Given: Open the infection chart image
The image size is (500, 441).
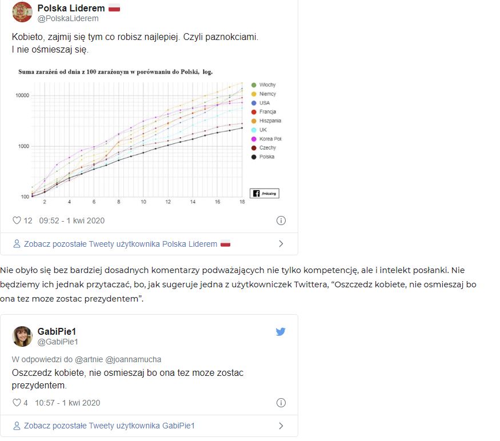Looking at the screenshot, I should click(149, 136).
